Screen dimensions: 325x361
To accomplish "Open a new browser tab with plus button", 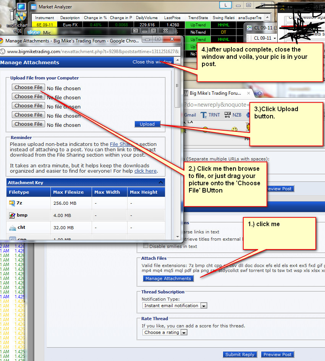I will (259, 93).
